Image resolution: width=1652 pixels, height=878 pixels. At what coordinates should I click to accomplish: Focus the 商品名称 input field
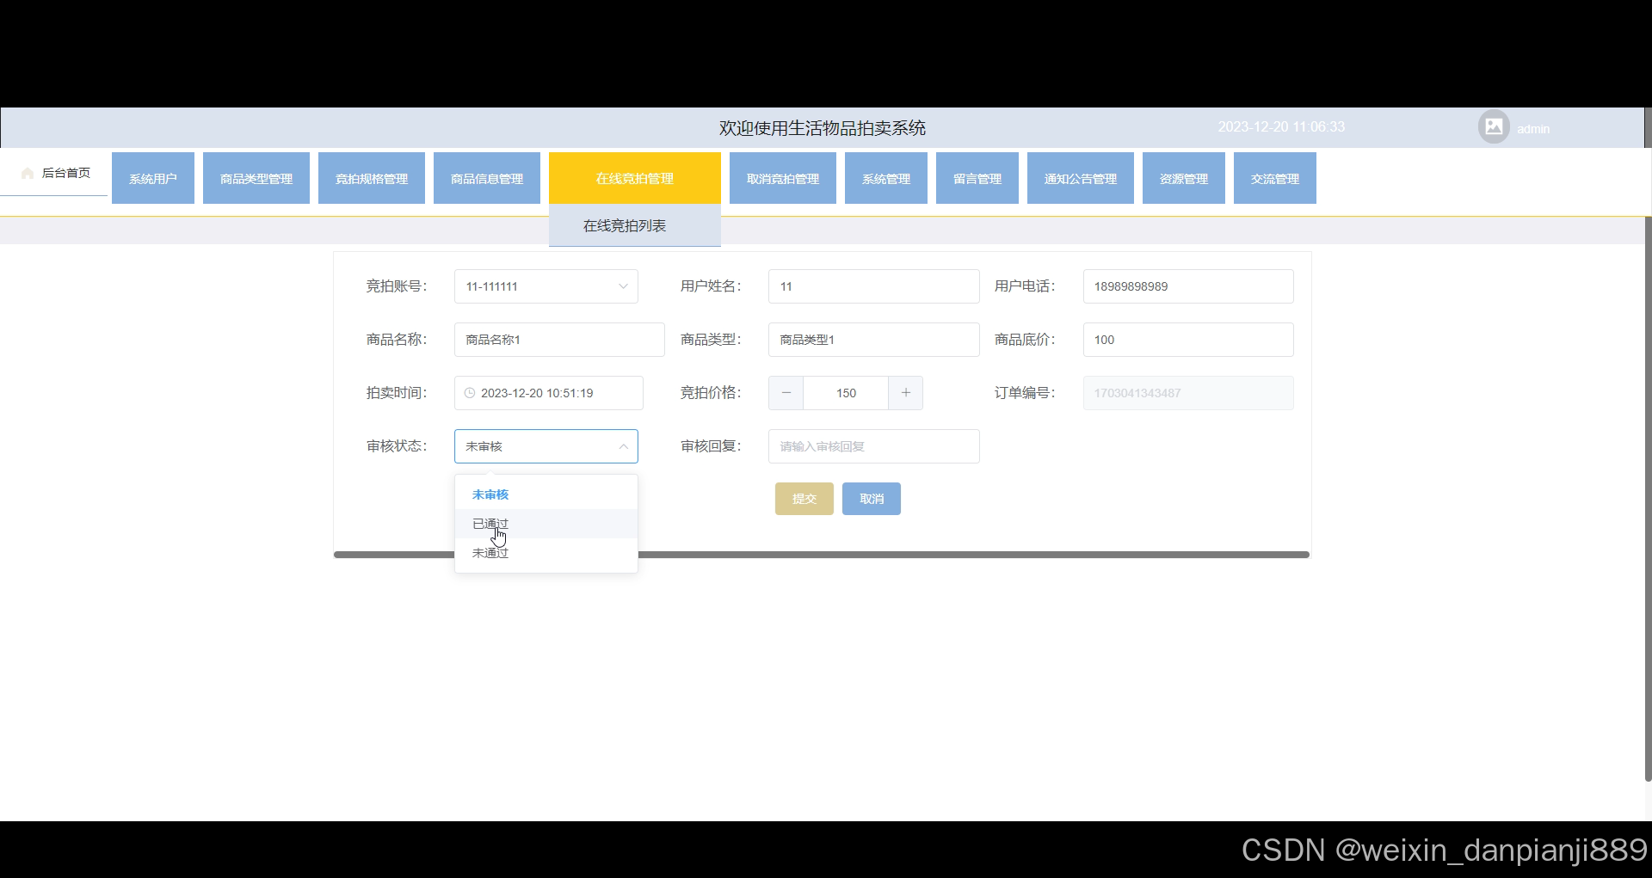(559, 340)
